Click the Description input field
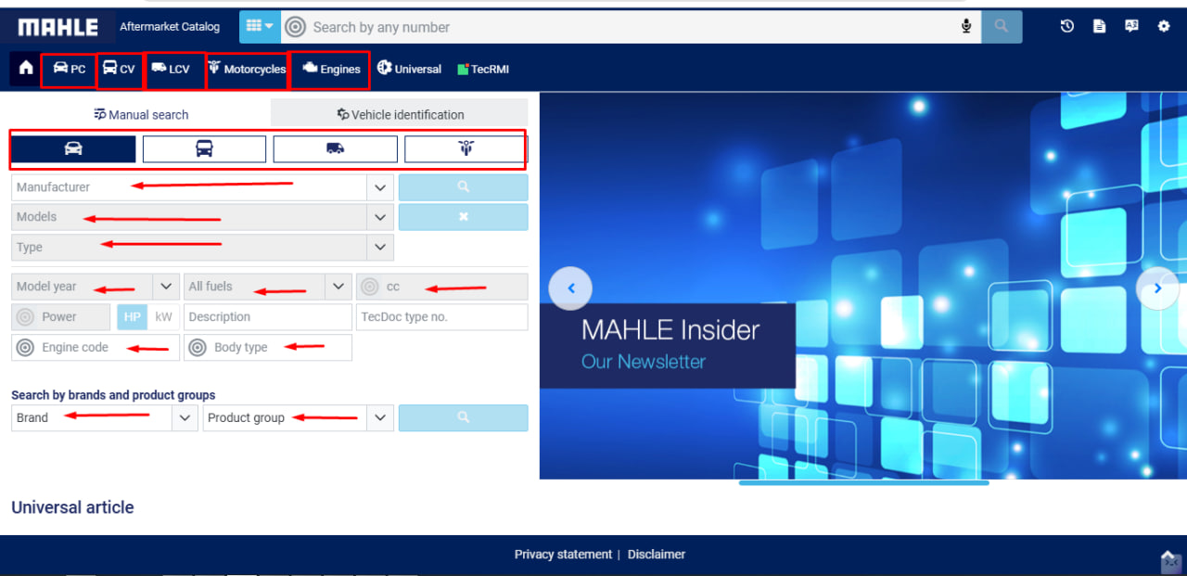The image size is (1187, 576). coord(268,317)
